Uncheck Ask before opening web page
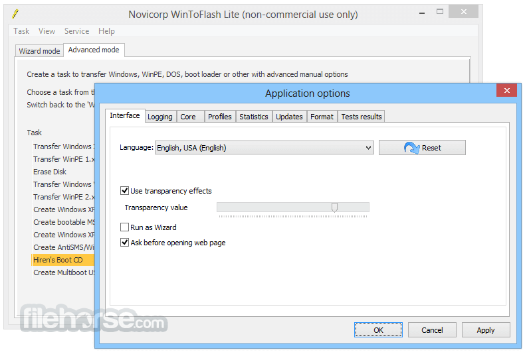The height and width of the screenshot is (352, 525). click(x=124, y=243)
